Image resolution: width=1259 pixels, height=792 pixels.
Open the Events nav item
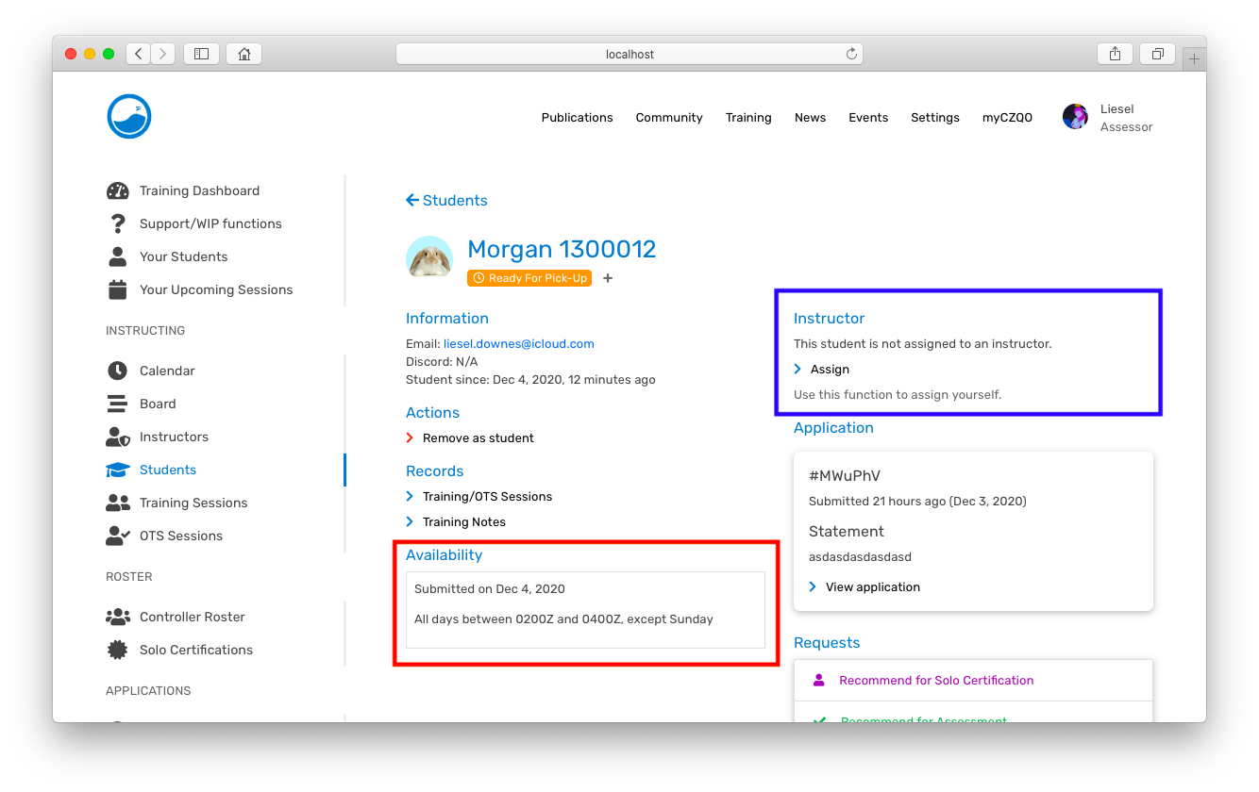coord(868,118)
